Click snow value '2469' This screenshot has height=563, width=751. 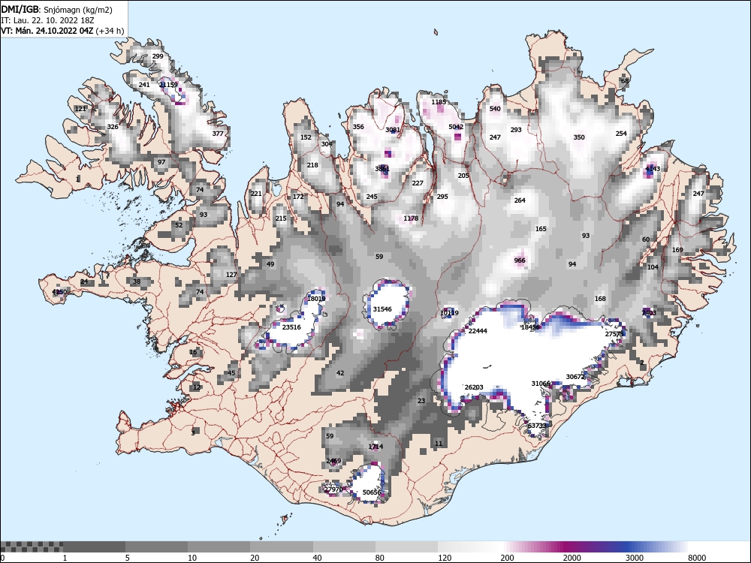(334, 461)
